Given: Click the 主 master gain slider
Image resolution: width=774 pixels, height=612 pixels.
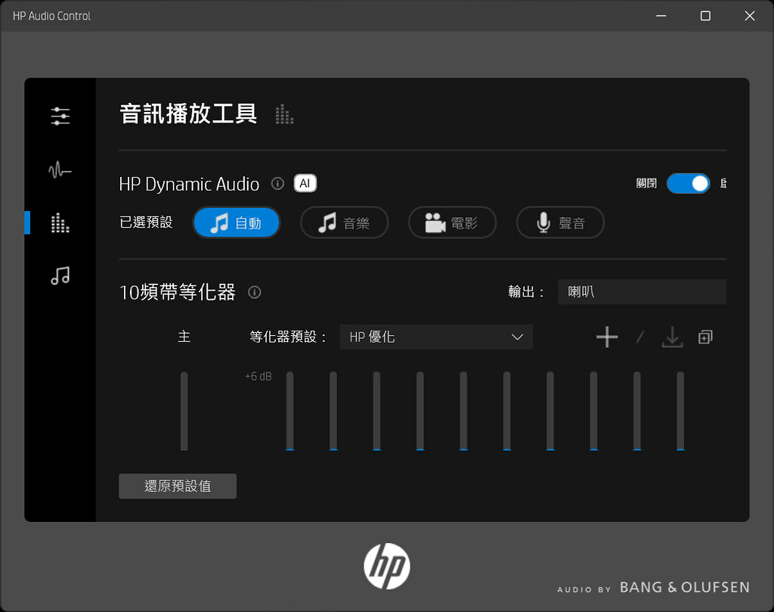Looking at the screenshot, I should click(184, 411).
